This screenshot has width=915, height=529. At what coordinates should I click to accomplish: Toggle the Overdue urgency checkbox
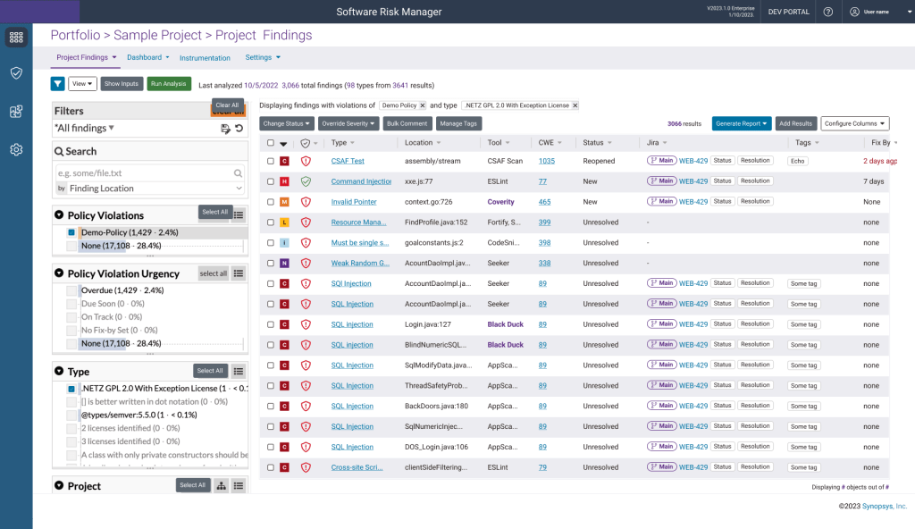pyautogui.click(x=71, y=290)
